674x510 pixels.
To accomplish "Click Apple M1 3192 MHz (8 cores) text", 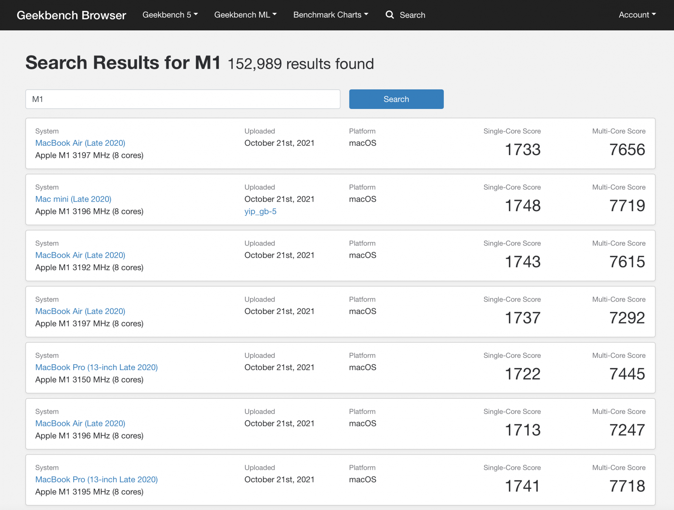I will click(89, 267).
